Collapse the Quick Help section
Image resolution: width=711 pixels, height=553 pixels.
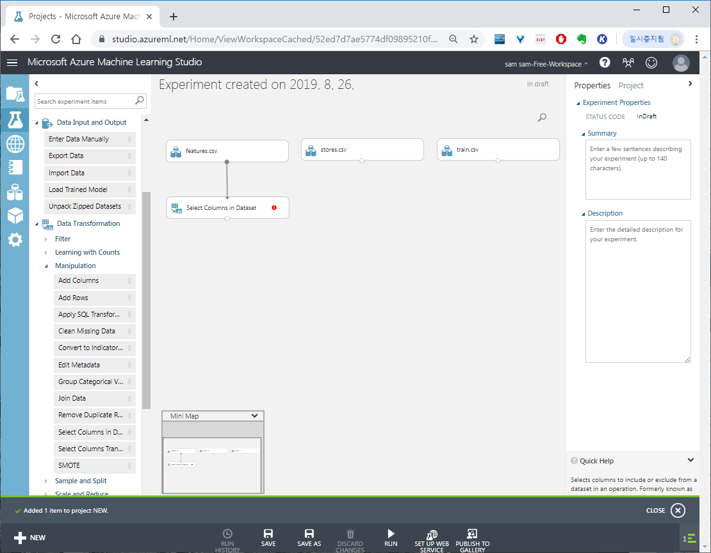point(690,460)
